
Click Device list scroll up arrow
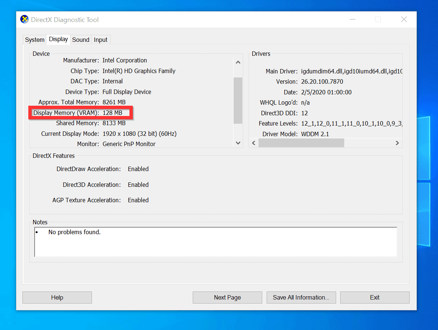pos(238,62)
